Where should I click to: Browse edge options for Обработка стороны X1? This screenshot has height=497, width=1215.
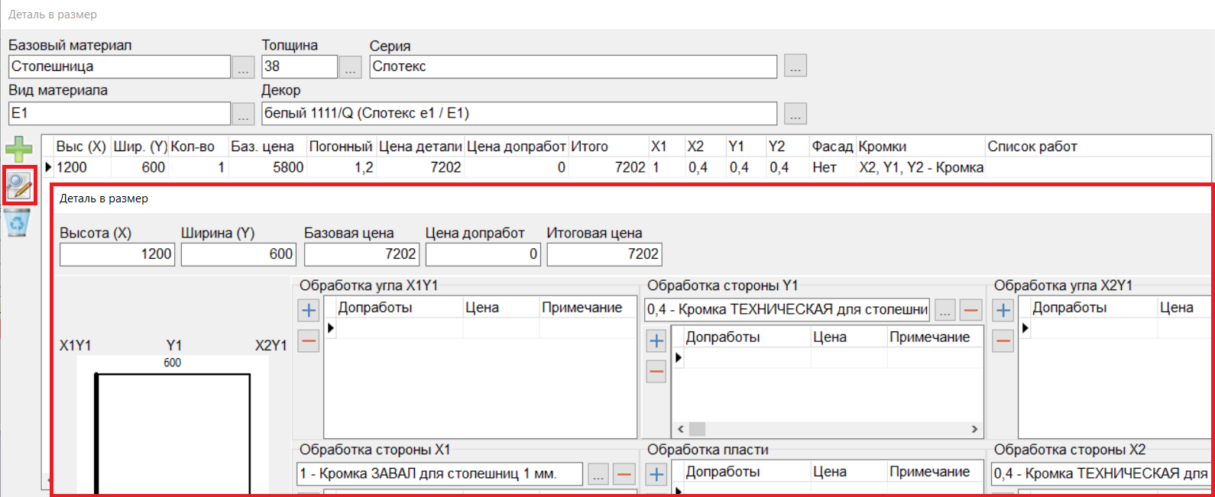[x=598, y=474]
